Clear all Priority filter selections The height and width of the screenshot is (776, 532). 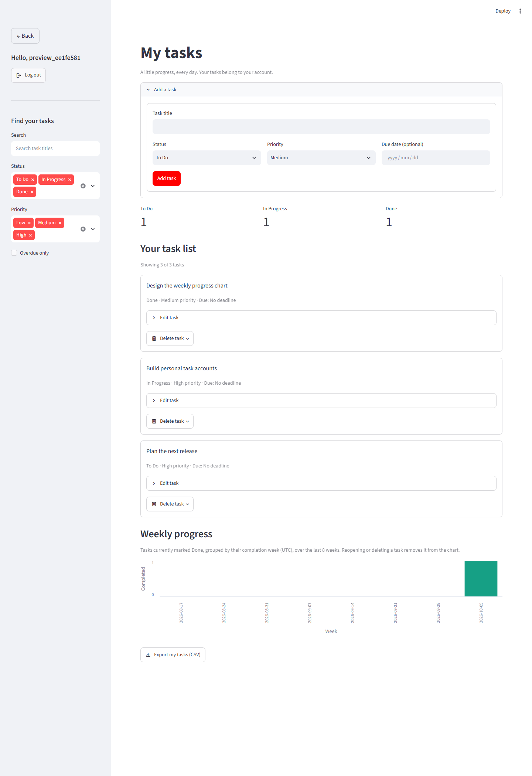tap(83, 229)
